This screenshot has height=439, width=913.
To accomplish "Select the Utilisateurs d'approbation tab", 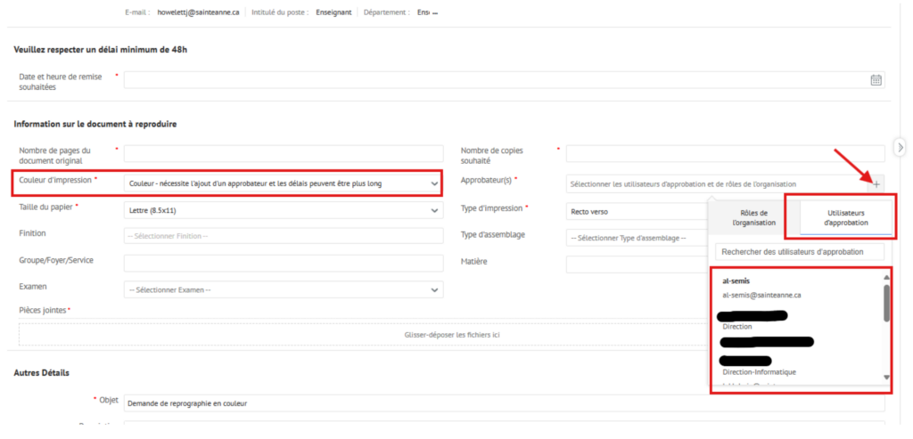I will click(x=845, y=217).
